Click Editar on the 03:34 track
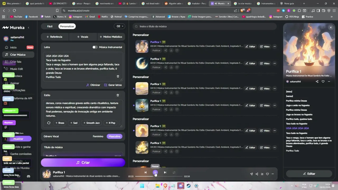This screenshot has width=338, height=190. [250, 46]
